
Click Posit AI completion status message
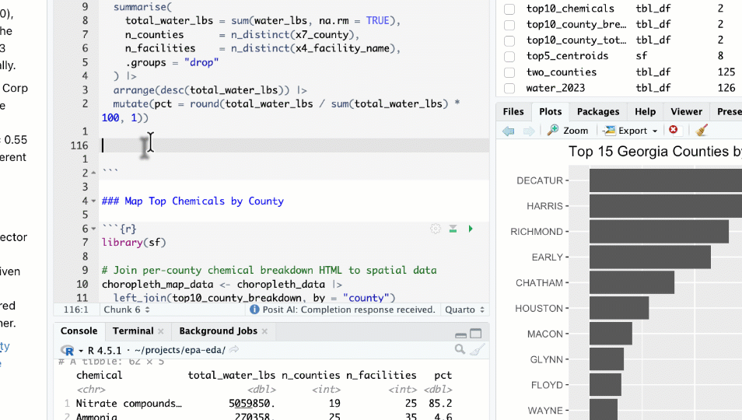348,310
